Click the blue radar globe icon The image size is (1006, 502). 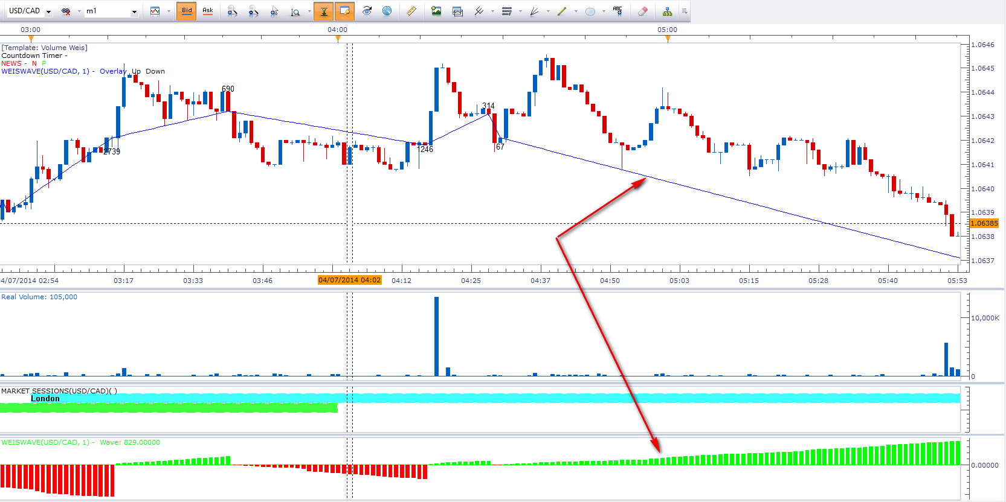[x=387, y=11]
